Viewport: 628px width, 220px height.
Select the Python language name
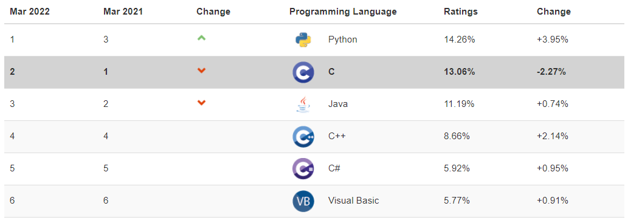342,40
